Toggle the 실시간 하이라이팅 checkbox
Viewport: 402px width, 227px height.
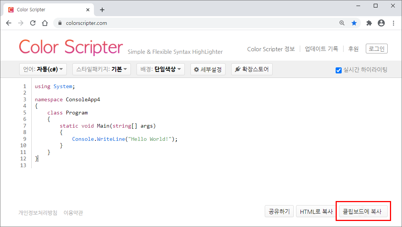(338, 70)
